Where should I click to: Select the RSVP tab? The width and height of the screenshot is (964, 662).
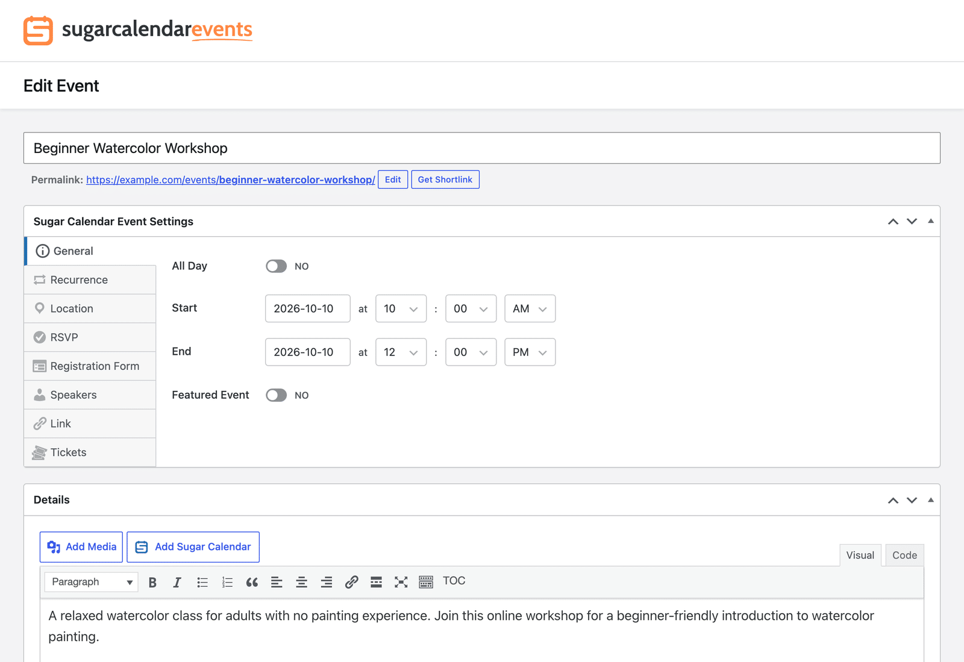click(90, 337)
